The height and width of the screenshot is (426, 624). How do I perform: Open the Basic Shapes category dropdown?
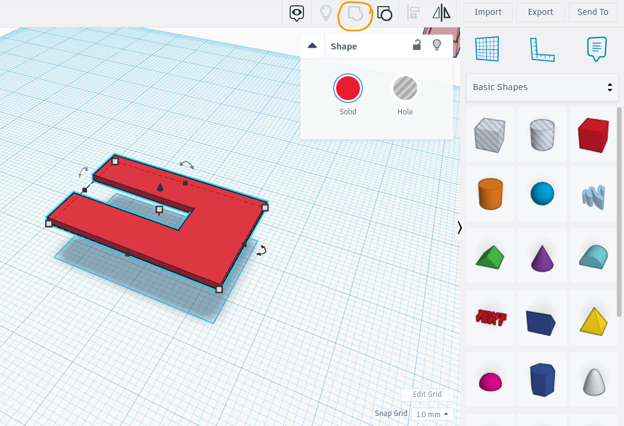[x=542, y=87]
